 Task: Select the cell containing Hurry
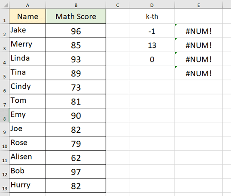[28, 186]
